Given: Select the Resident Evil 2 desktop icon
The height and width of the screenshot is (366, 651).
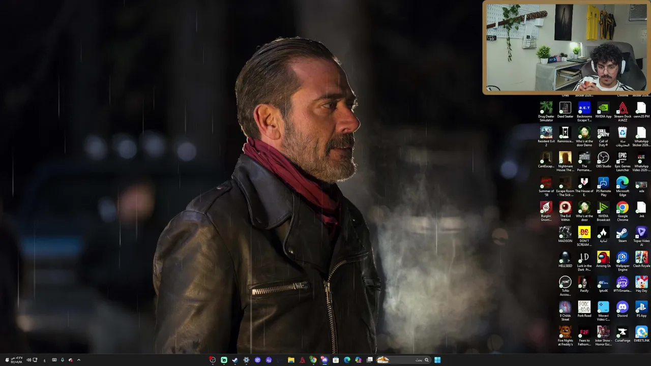Looking at the screenshot, I should [546, 136].
